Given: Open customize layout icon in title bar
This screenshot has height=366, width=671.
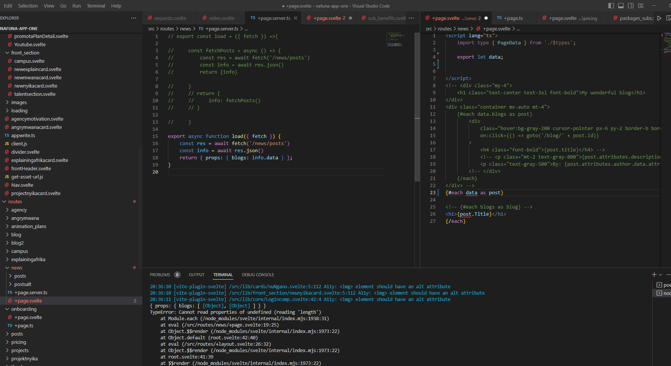Looking at the screenshot, I should [x=641, y=6].
